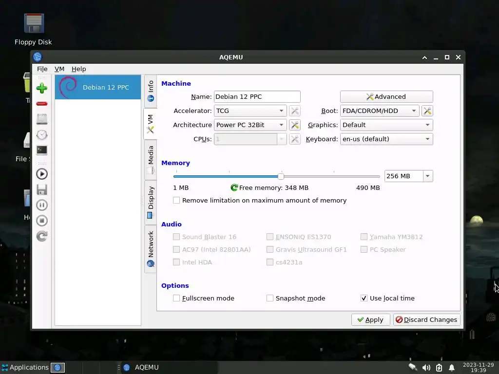Open the Floppy Disk desktop icon

point(34,29)
